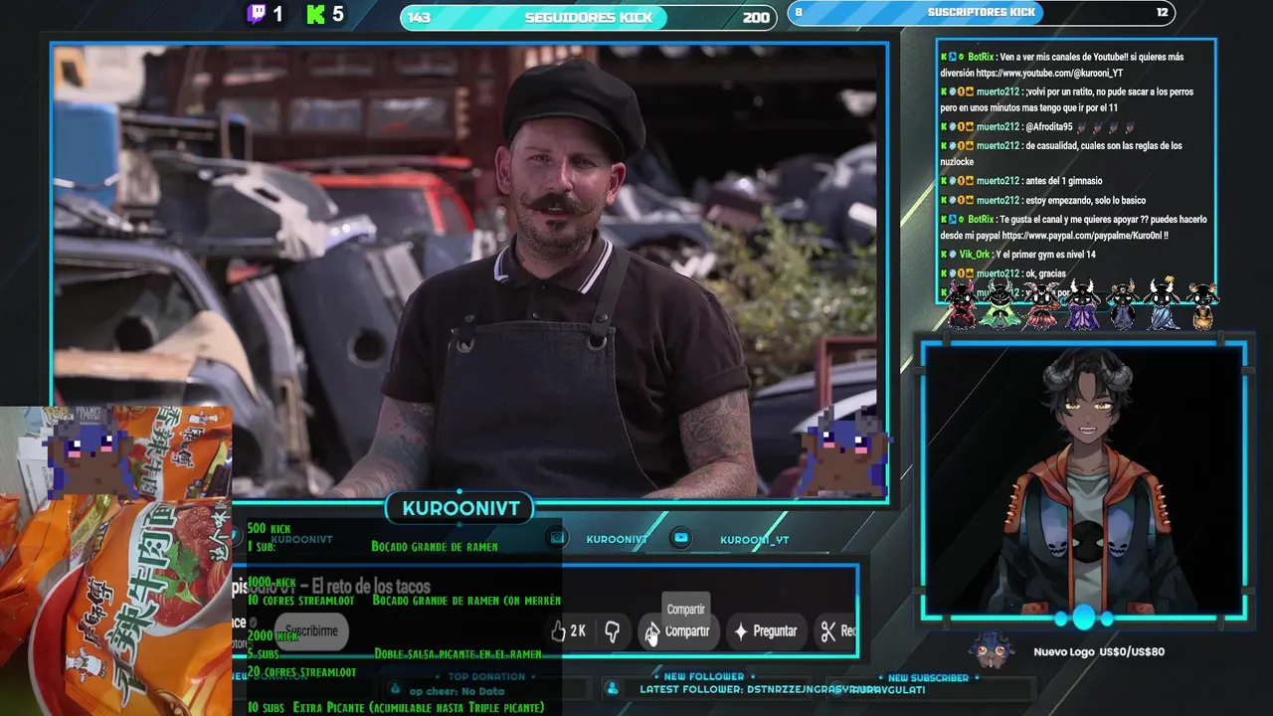Click the 'Doble salsa picante en el ramen' reward
The width and height of the screenshot is (1273, 716).
click(457, 654)
